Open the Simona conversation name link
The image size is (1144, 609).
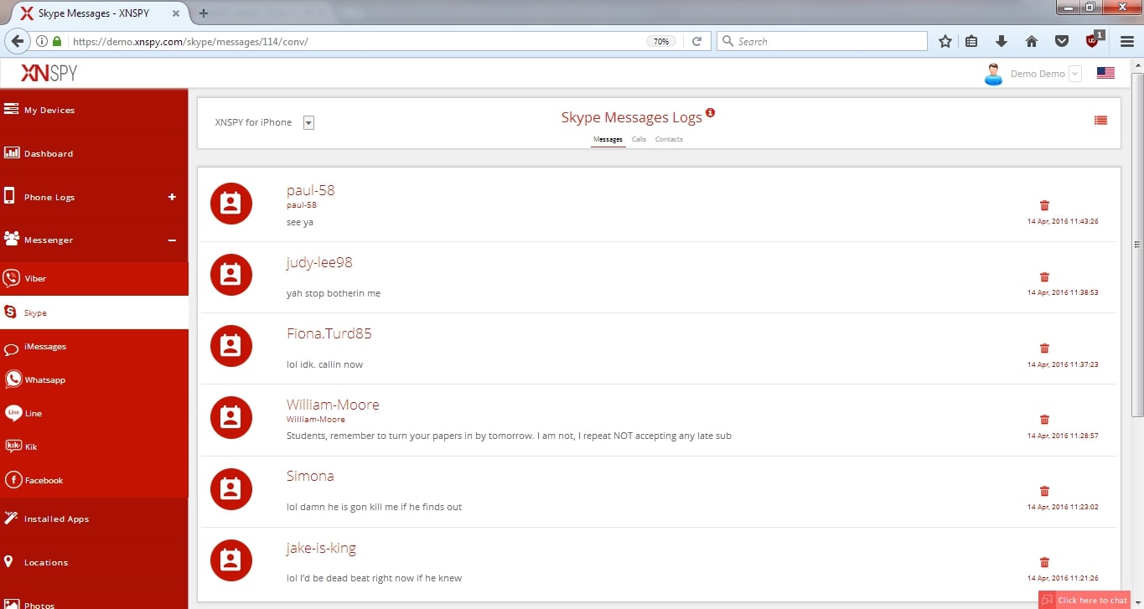click(310, 476)
